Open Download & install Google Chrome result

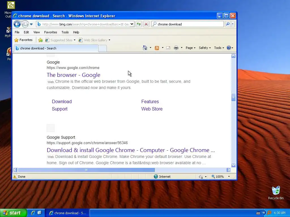click(x=131, y=150)
